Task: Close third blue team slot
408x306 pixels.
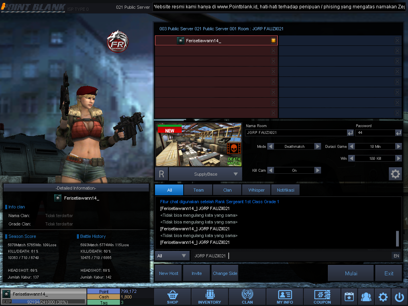Action: (x=397, y=61)
